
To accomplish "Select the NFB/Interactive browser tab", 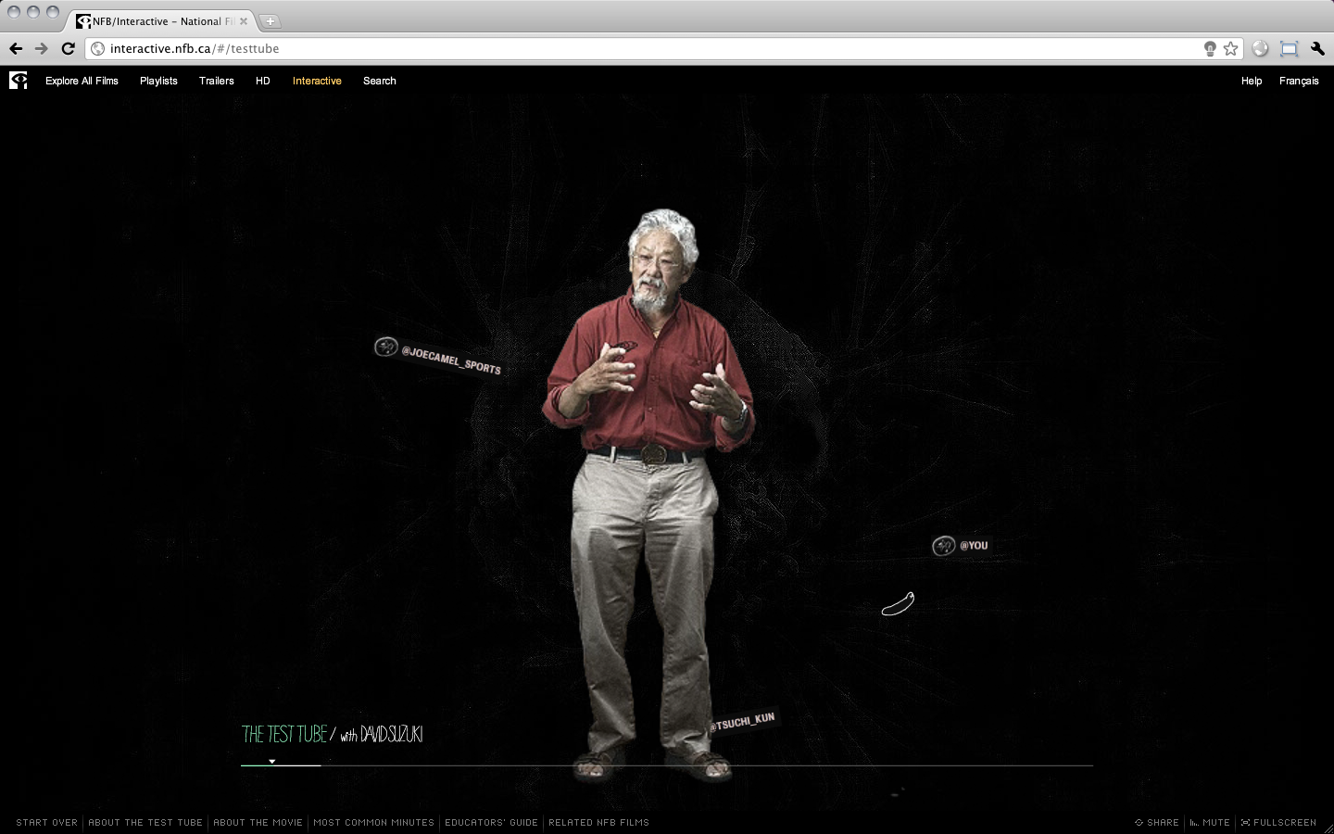I will point(162,21).
